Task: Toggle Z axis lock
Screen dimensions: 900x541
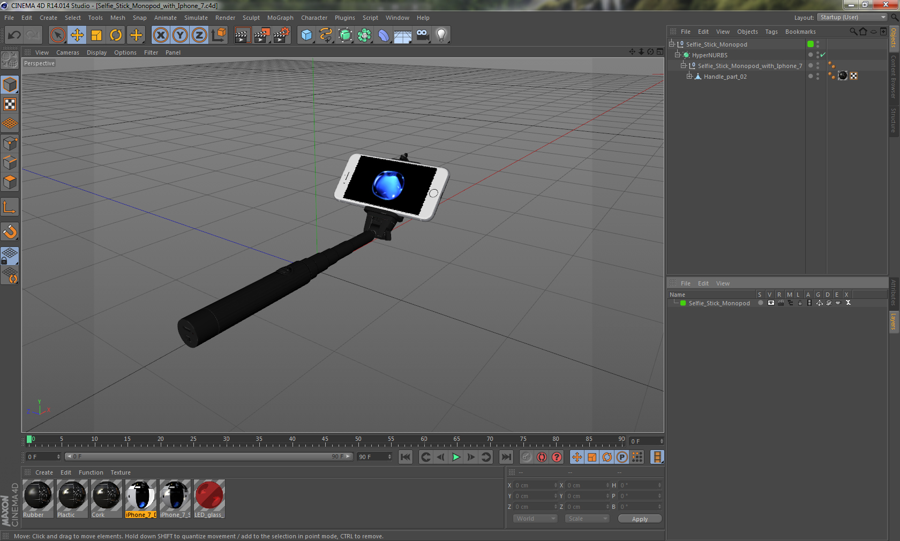Action: (x=199, y=35)
